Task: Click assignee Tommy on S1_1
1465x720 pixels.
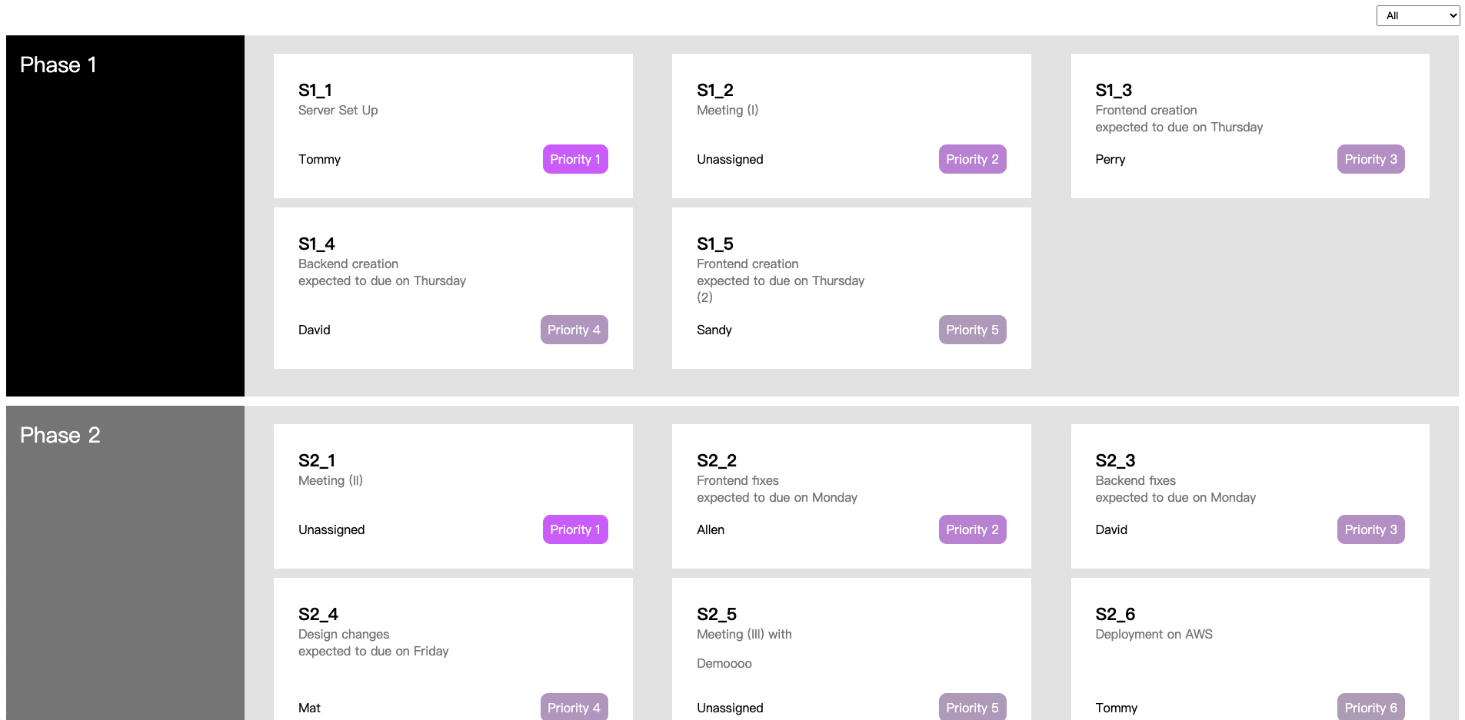Action: [x=319, y=159]
